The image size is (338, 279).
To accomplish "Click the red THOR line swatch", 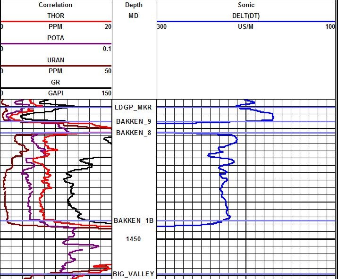I will 56,22.
